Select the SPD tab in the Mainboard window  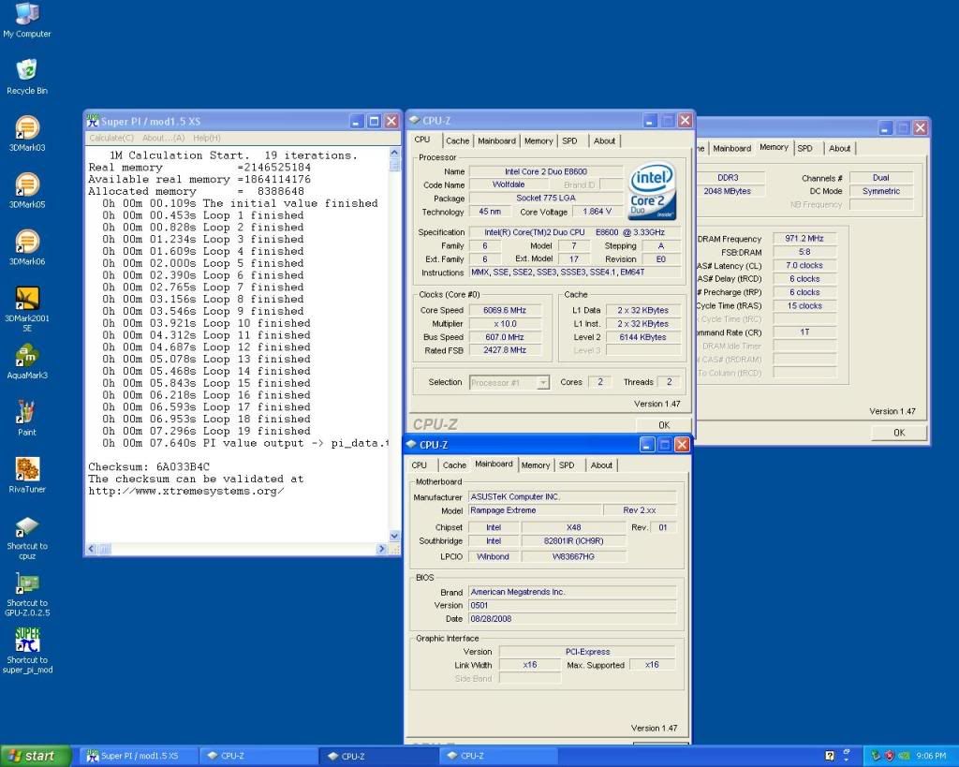(567, 465)
